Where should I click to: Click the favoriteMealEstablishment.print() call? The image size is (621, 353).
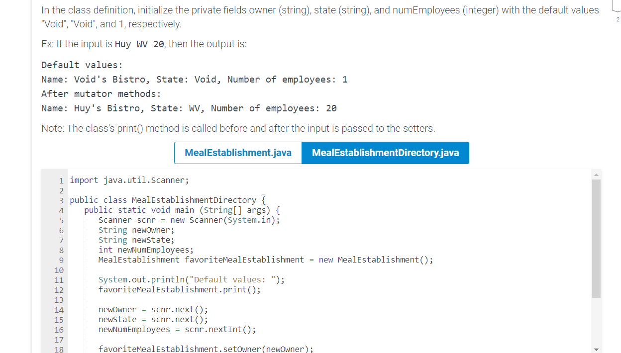point(179,289)
